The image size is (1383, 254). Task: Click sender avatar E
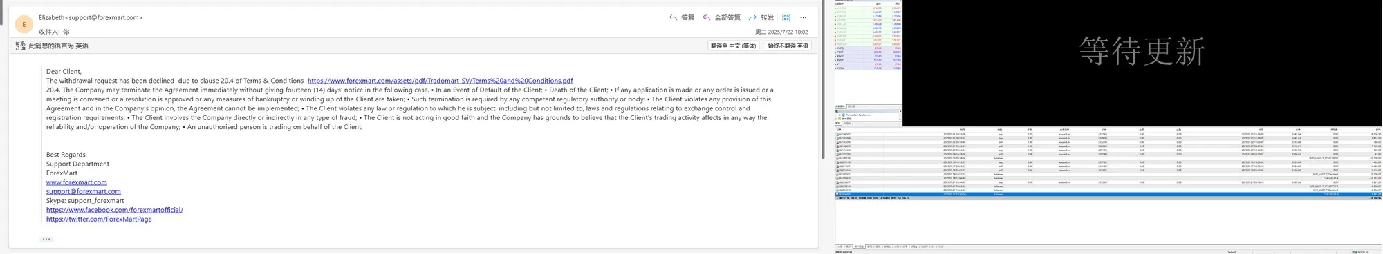click(24, 24)
